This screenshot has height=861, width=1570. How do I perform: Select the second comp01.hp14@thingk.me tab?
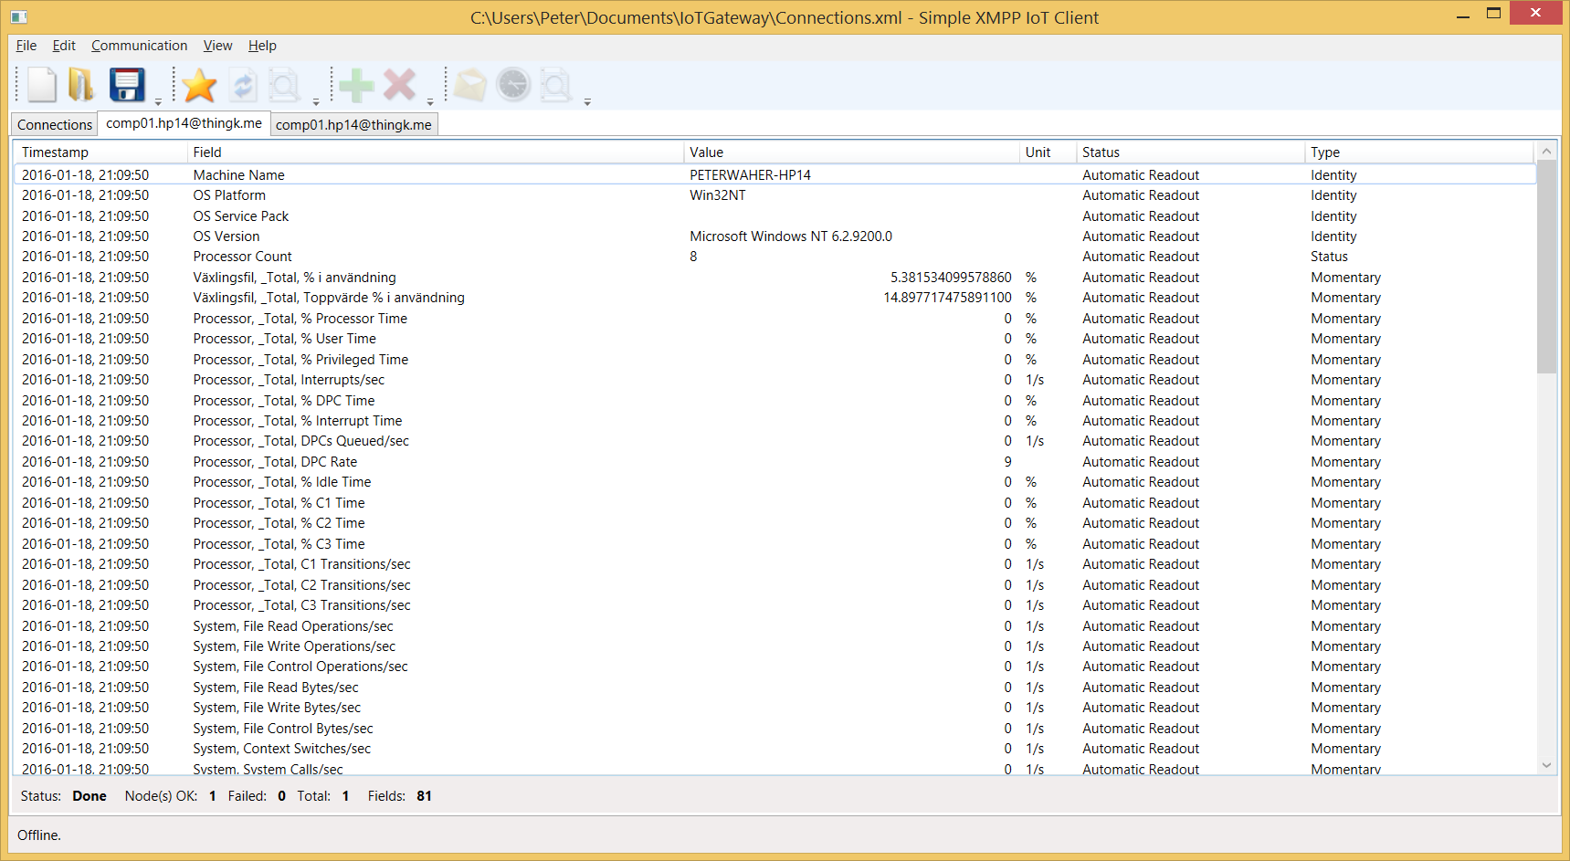click(x=353, y=124)
